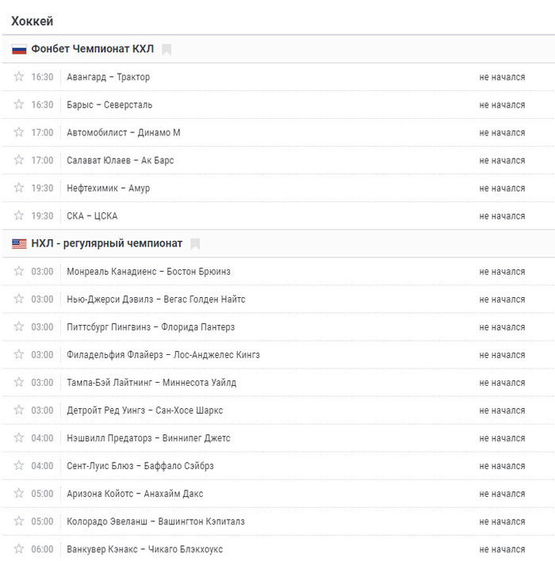Click star icon for Аризона Койотс match
The width and height of the screenshot is (555, 561).
click(18, 494)
